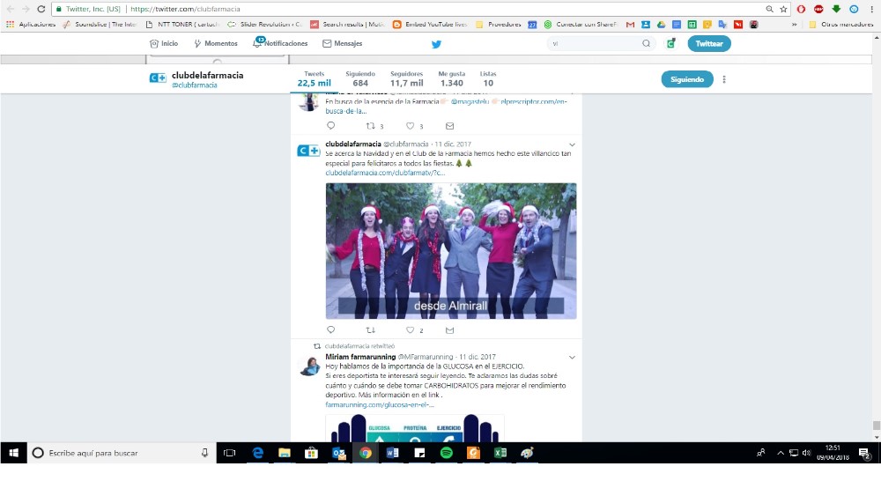Screen dimensions: 881x496
Task: Click the page's vertical scrollbar thumb
Action: pyautogui.click(x=876, y=425)
